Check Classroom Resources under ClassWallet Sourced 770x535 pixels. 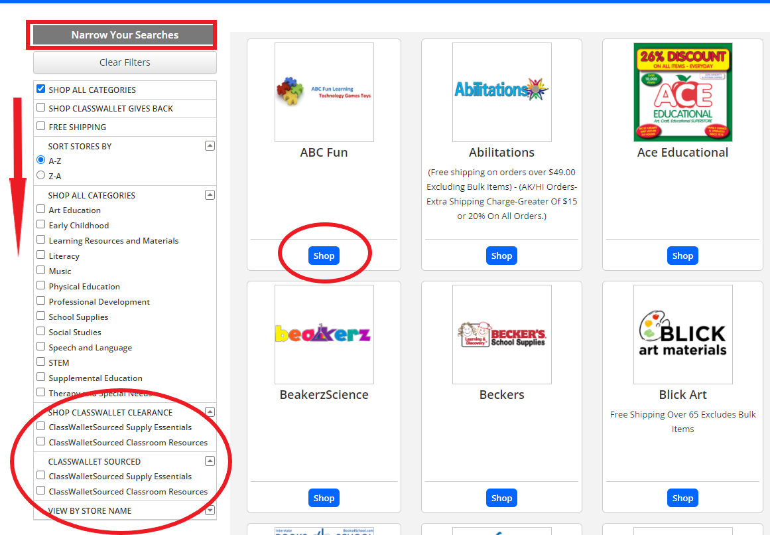pos(40,491)
